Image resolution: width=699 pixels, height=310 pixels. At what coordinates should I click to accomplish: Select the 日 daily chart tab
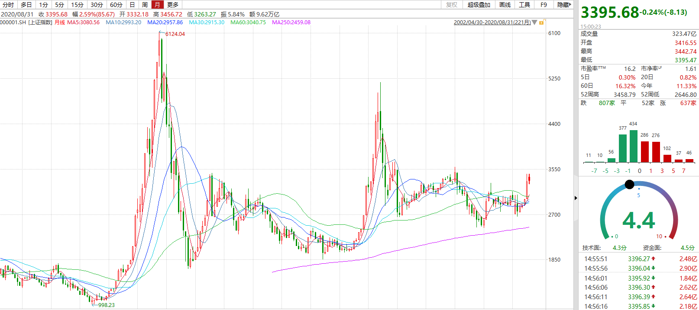pyautogui.click(x=132, y=5)
